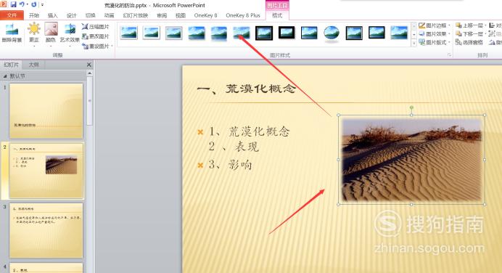Apply the thick matte black picture style
The width and height of the screenshot is (502, 273).
287,33
